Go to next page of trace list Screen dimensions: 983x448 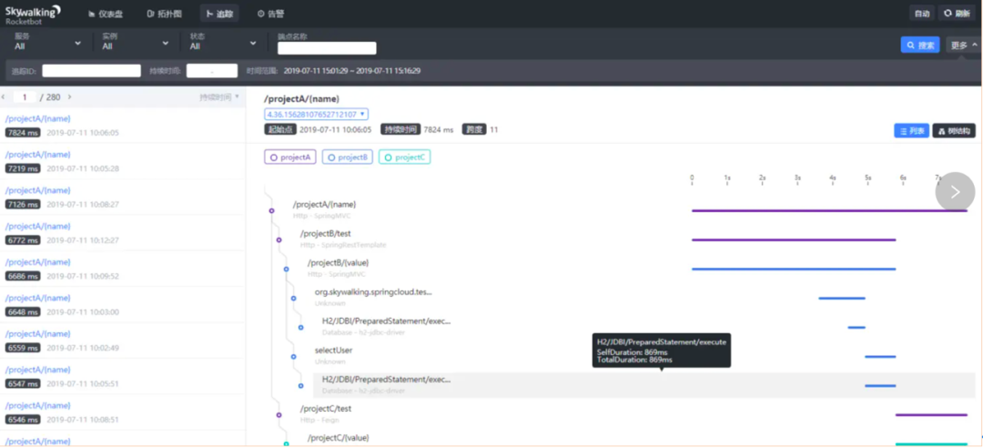pyautogui.click(x=70, y=97)
